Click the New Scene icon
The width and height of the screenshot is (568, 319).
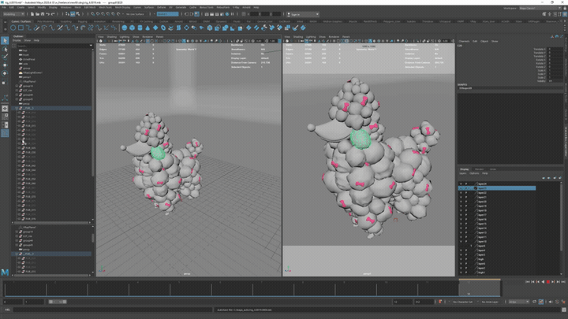32,14
